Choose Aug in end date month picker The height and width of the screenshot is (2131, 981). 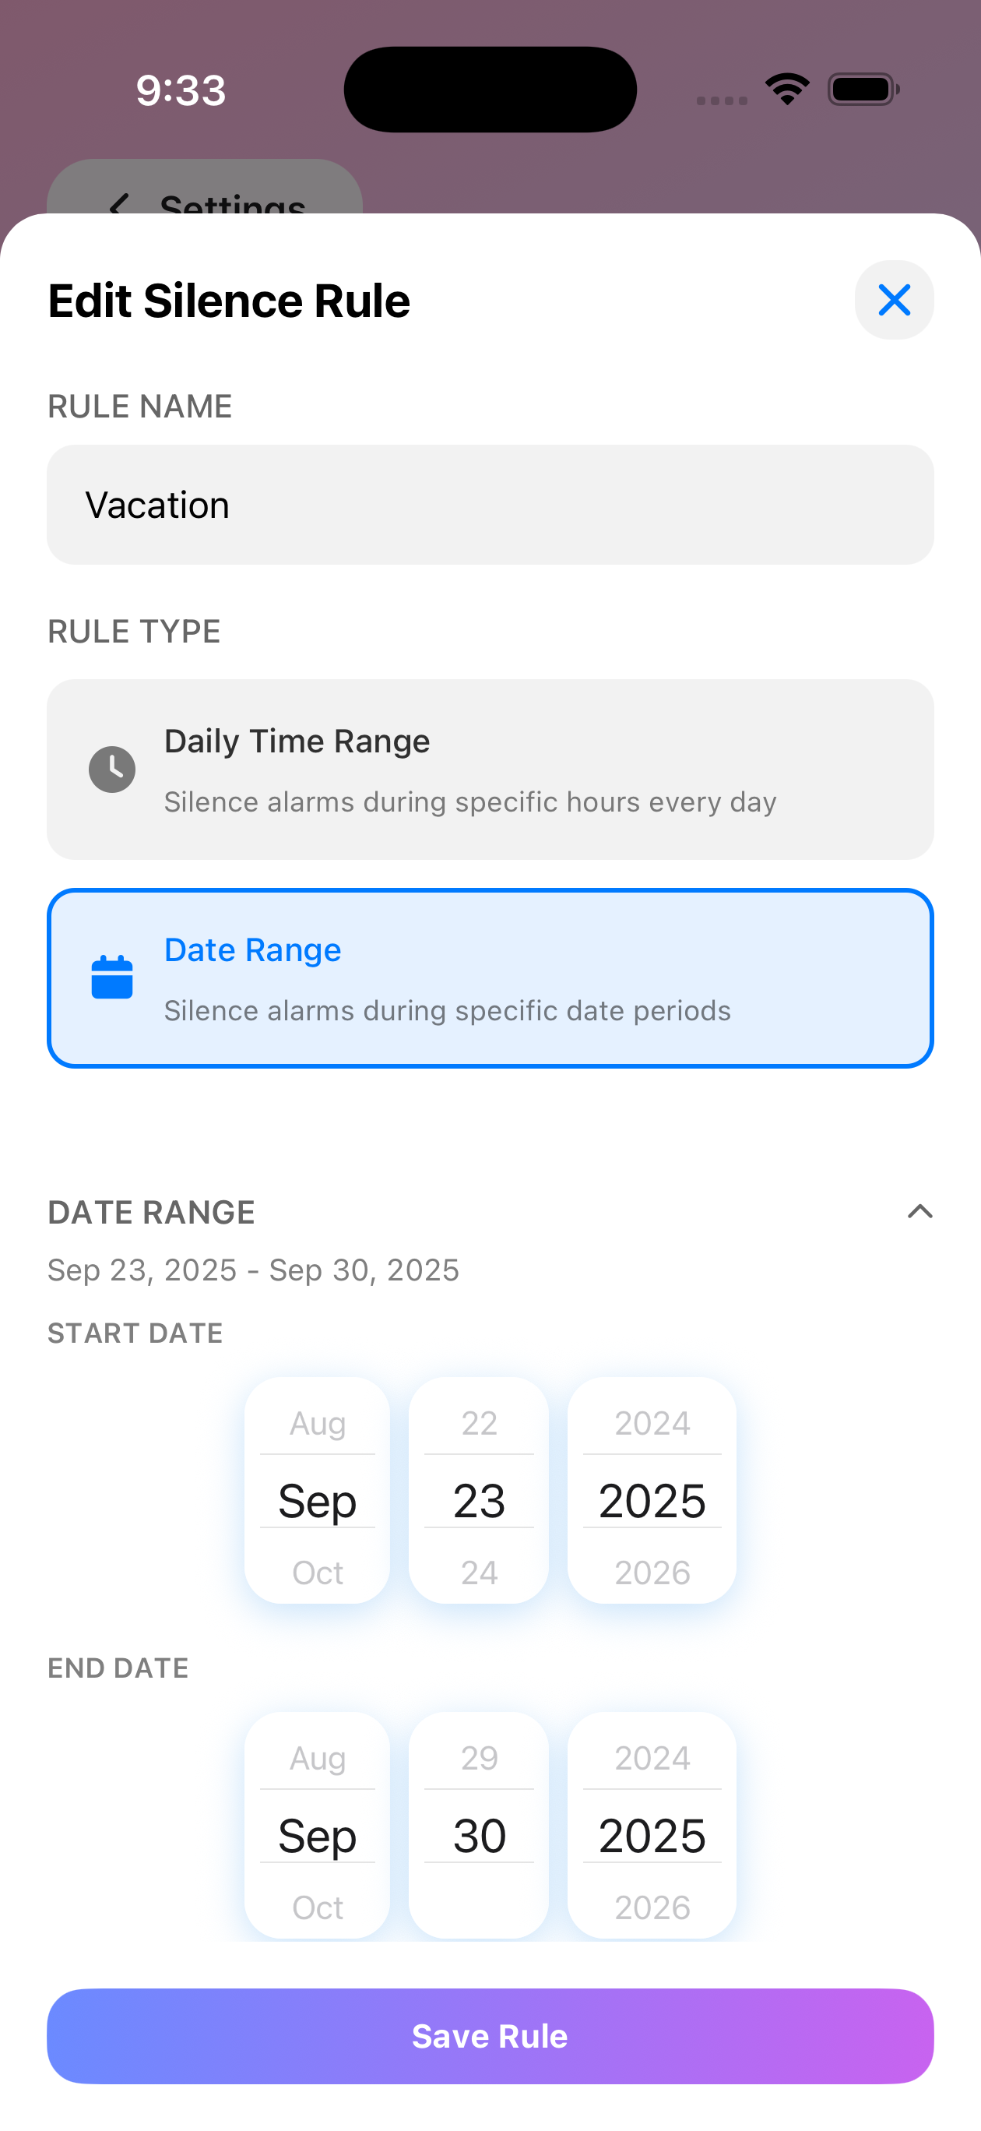coord(318,1758)
